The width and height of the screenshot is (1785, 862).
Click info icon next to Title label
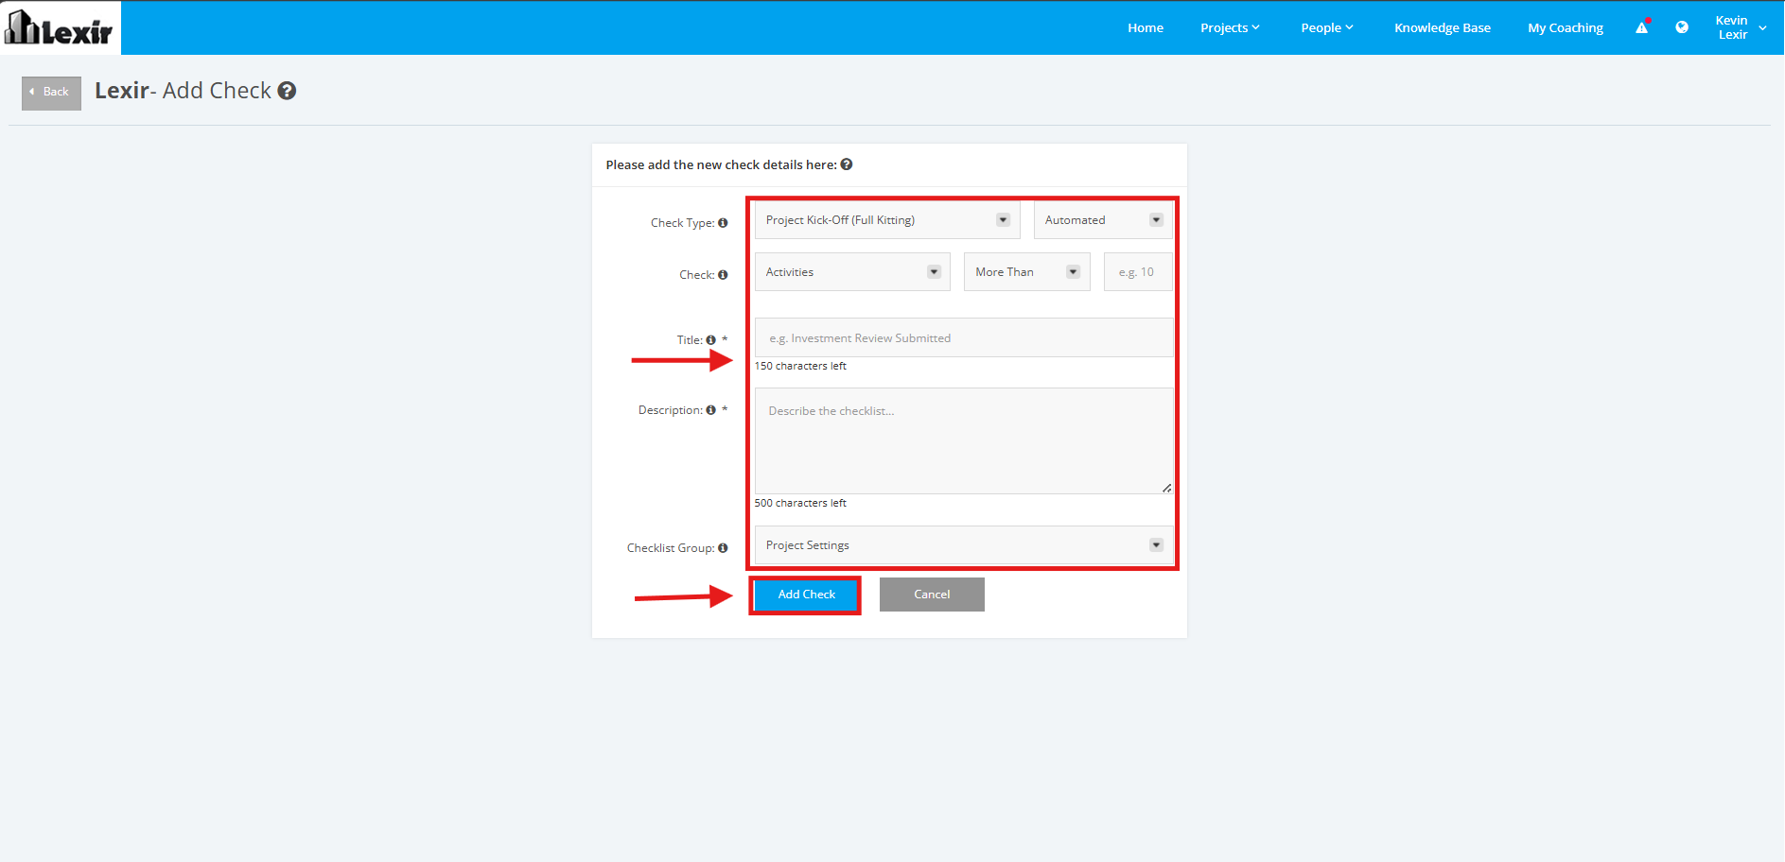coord(710,340)
